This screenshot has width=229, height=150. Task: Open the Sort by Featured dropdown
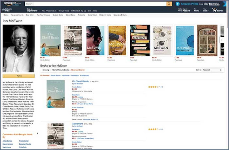pos(212,70)
